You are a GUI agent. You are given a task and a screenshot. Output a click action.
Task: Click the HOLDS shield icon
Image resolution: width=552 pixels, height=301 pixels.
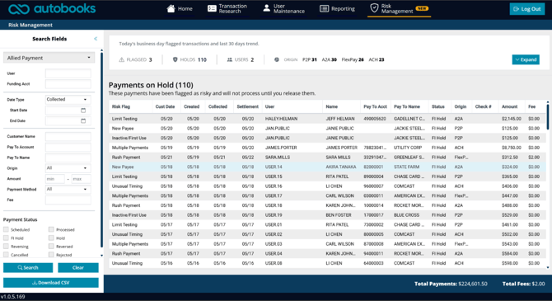pos(175,60)
